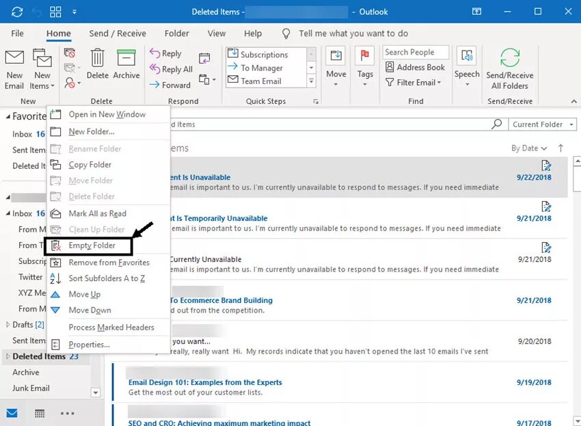This screenshot has width=581, height=426.
Task: Open the By Date sort dropdown
Action: pos(529,148)
